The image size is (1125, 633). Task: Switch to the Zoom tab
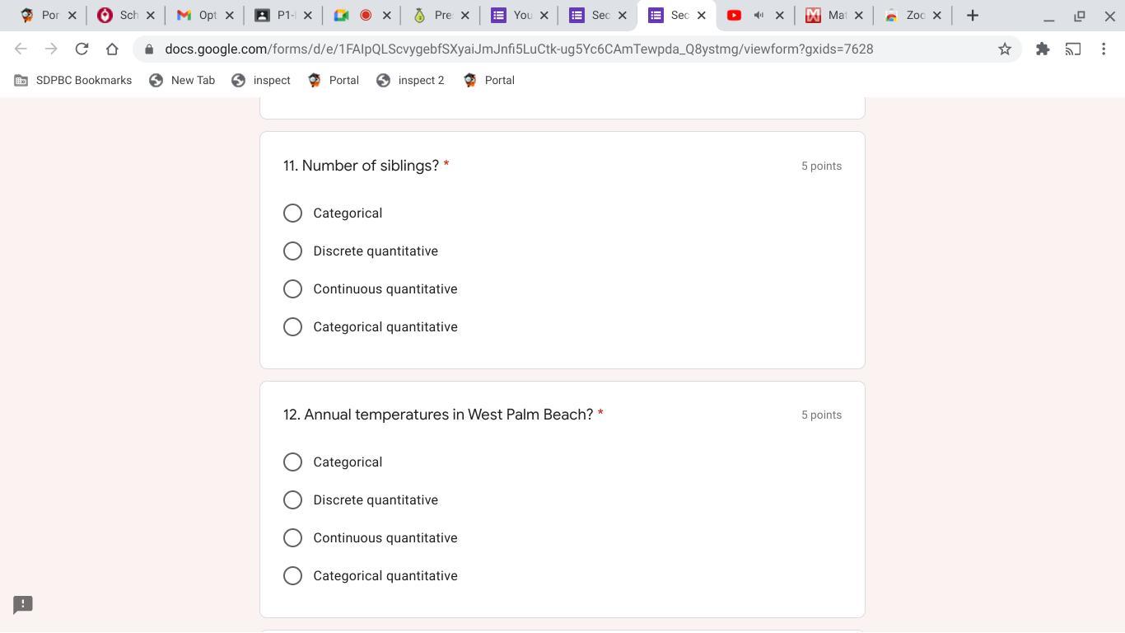point(906,16)
